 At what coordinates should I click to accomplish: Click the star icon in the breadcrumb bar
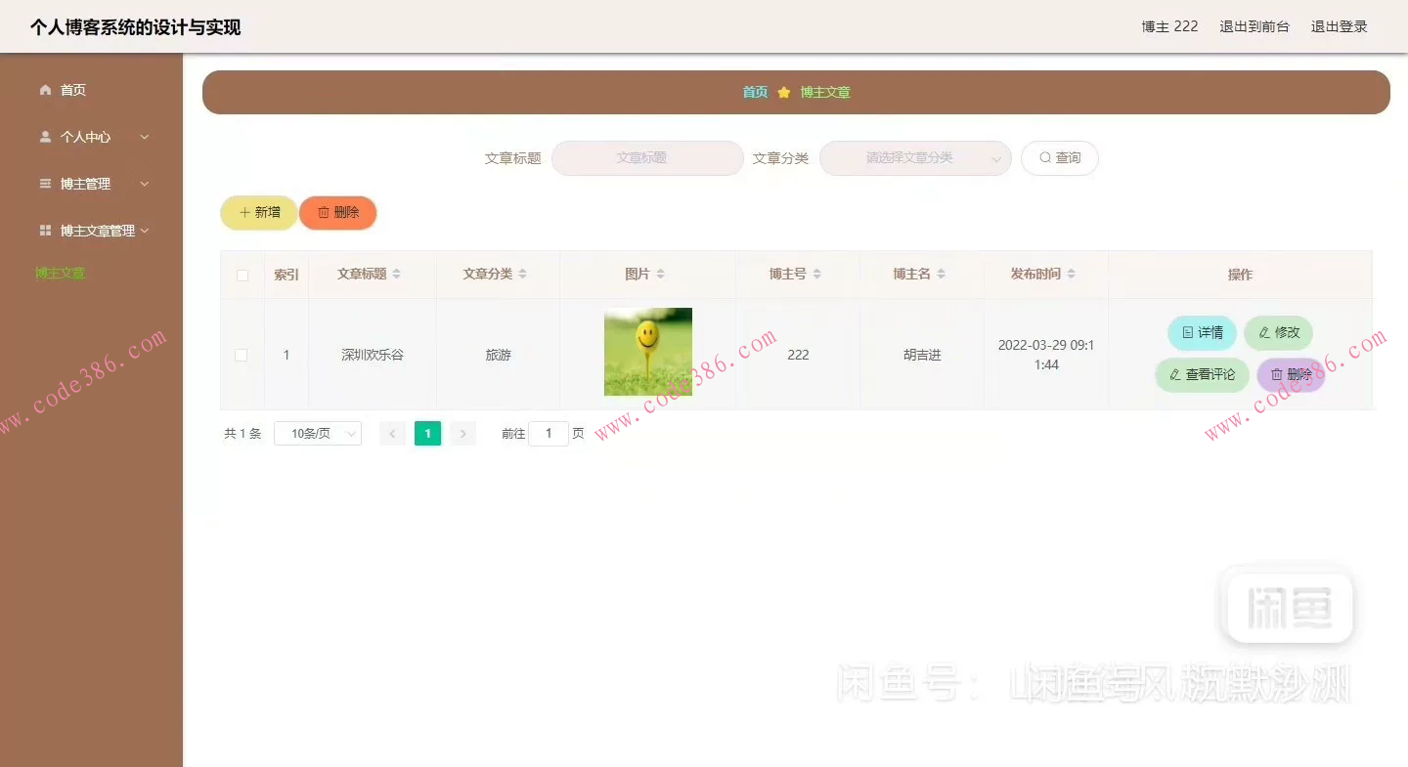[783, 91]
